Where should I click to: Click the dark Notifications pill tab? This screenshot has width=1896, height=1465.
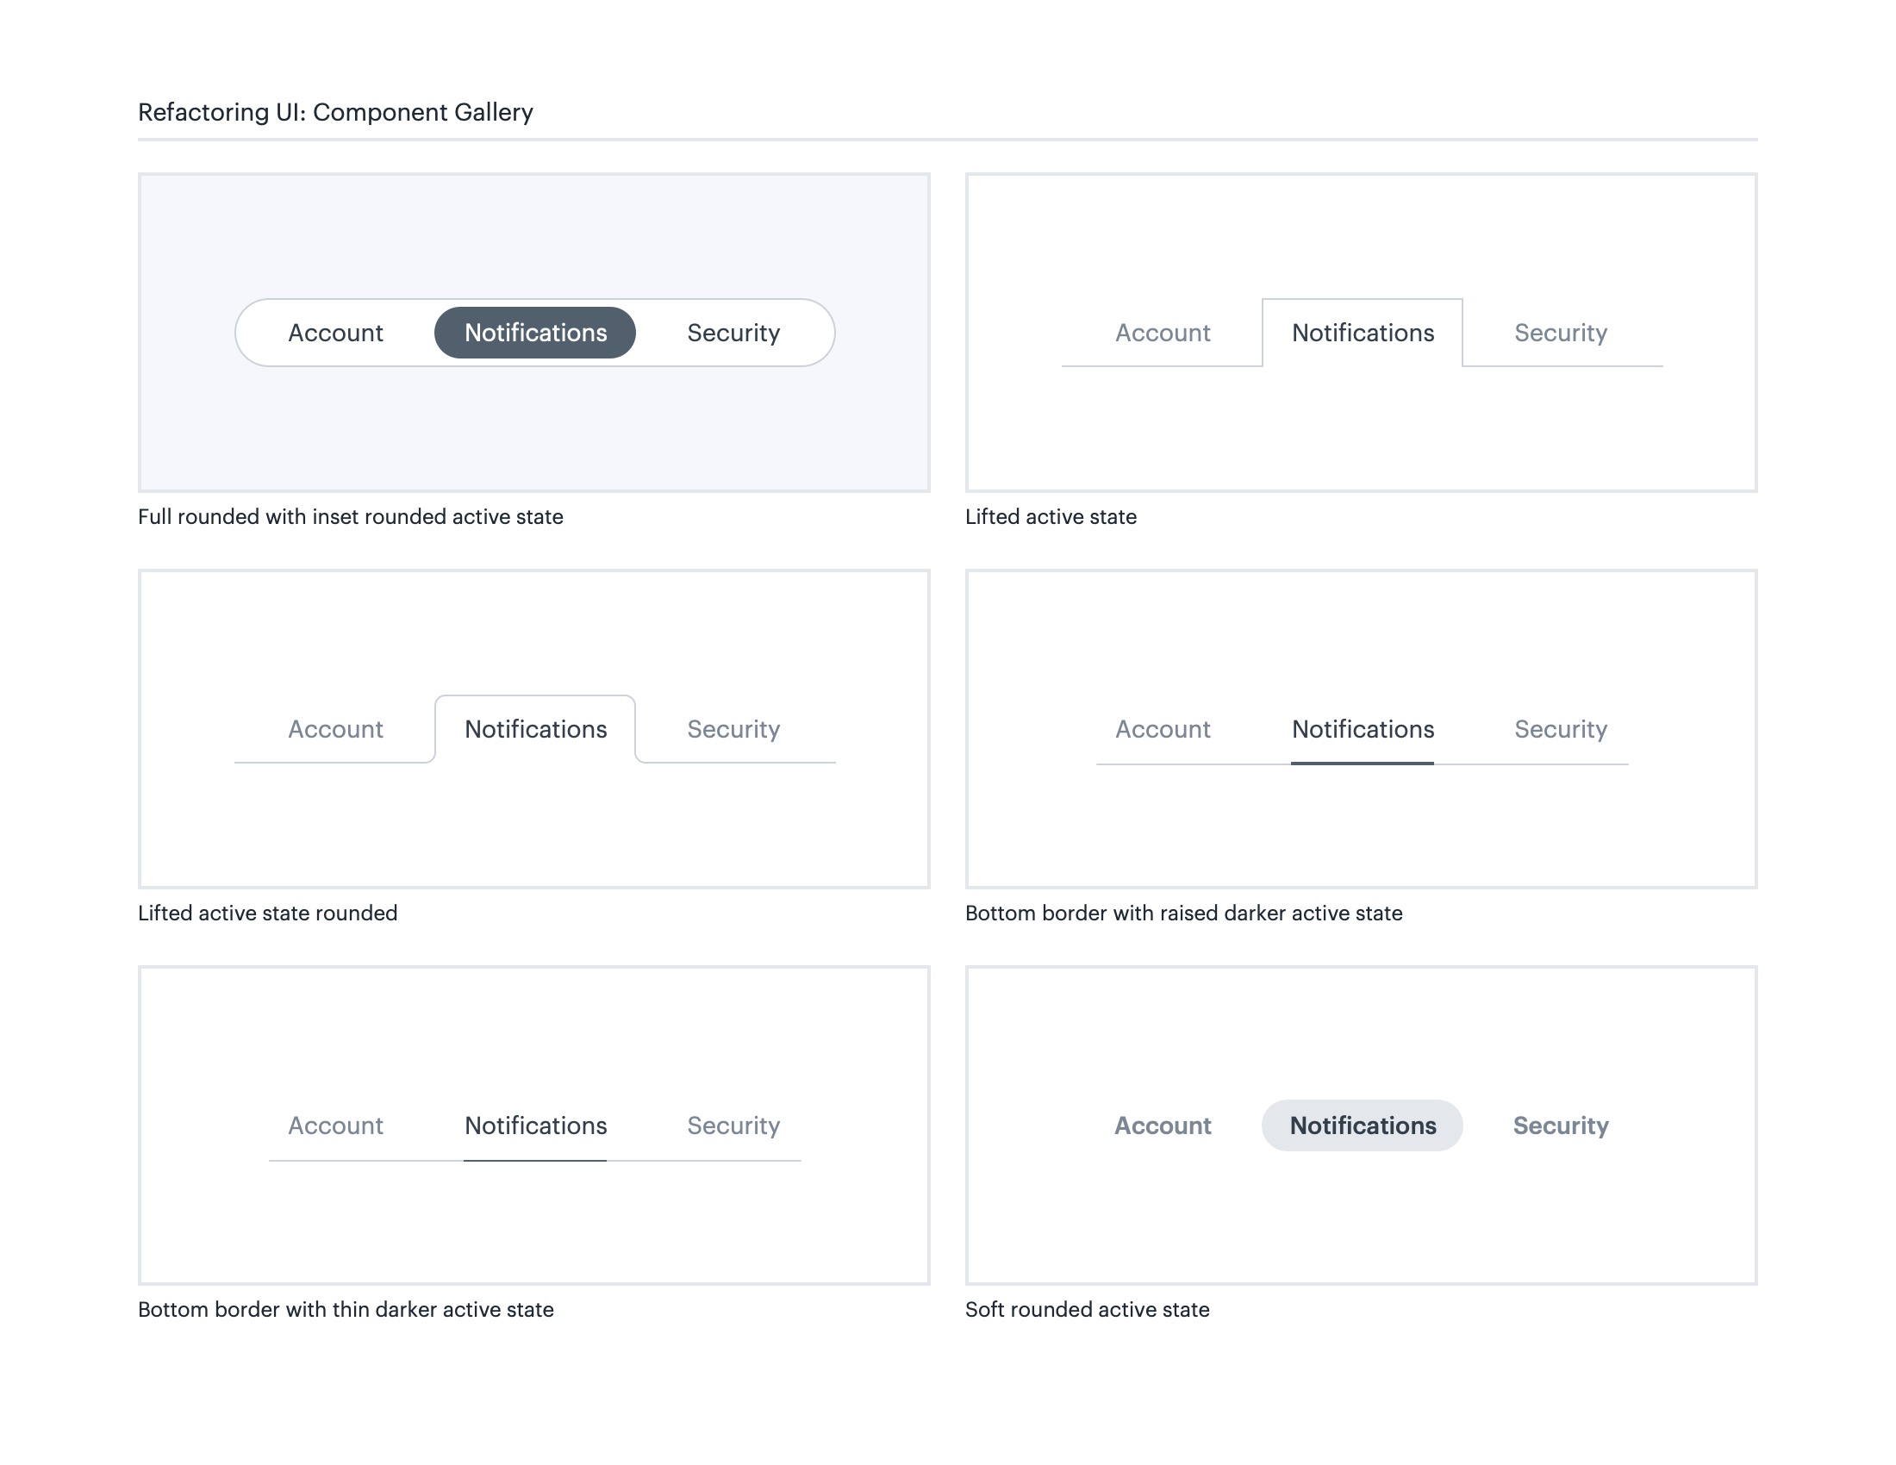(535, 333)
